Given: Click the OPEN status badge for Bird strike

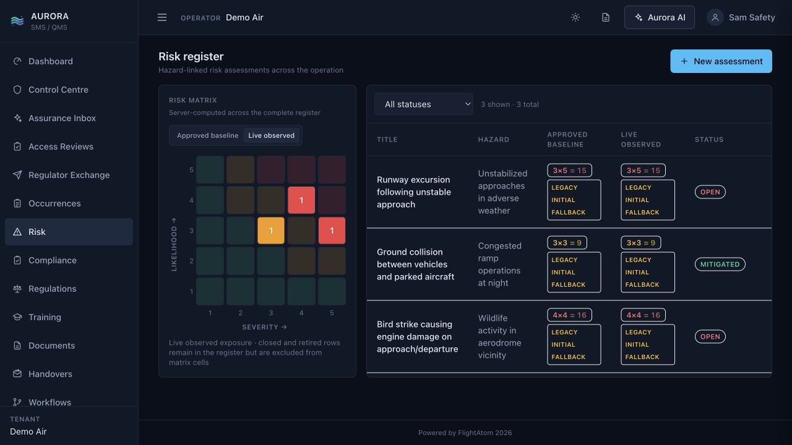Looking at the screenshot, I should coord(710,337).
